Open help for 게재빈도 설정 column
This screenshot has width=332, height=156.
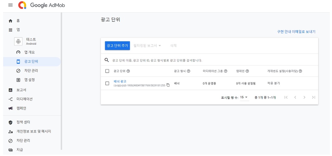coord(300,71)
